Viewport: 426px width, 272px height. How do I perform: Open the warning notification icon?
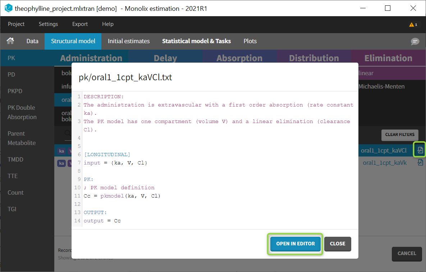tap(413, 24)
